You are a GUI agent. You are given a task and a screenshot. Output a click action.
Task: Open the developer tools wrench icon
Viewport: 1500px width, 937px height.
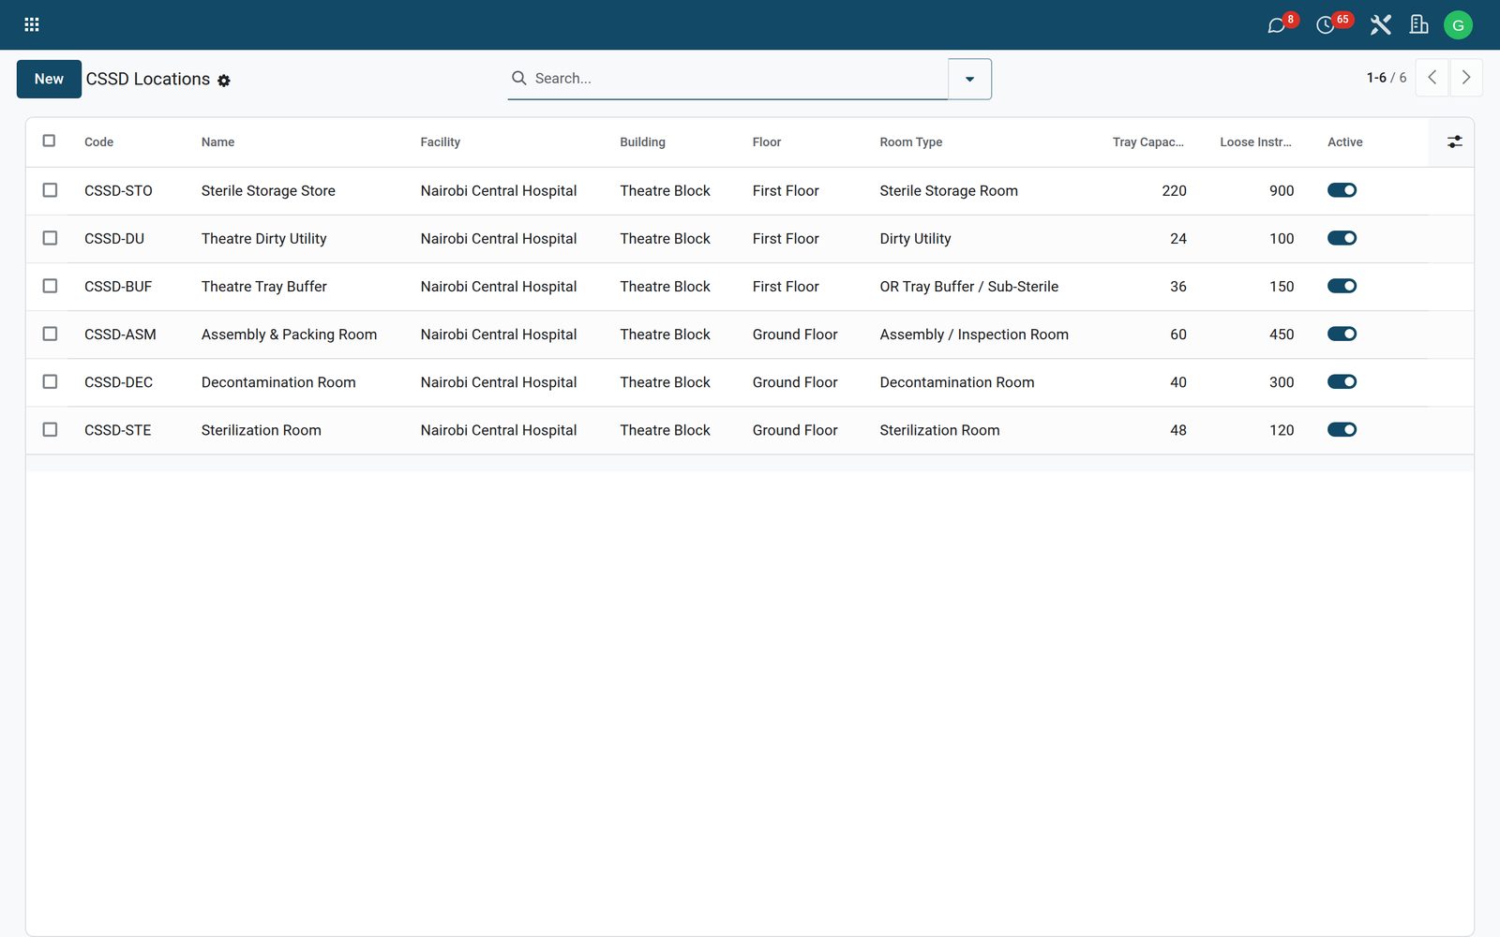(1380, 25)
